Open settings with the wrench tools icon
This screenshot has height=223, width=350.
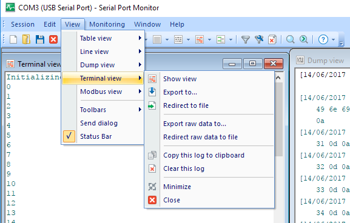259,39
